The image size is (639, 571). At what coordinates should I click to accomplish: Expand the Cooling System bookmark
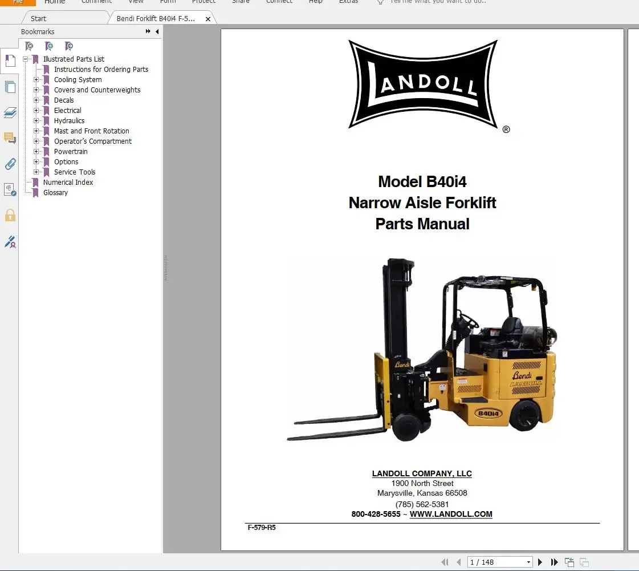click(x=36, y=80)
